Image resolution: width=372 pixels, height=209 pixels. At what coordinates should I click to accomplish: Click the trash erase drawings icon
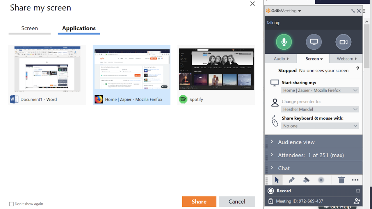coord(341,180)
